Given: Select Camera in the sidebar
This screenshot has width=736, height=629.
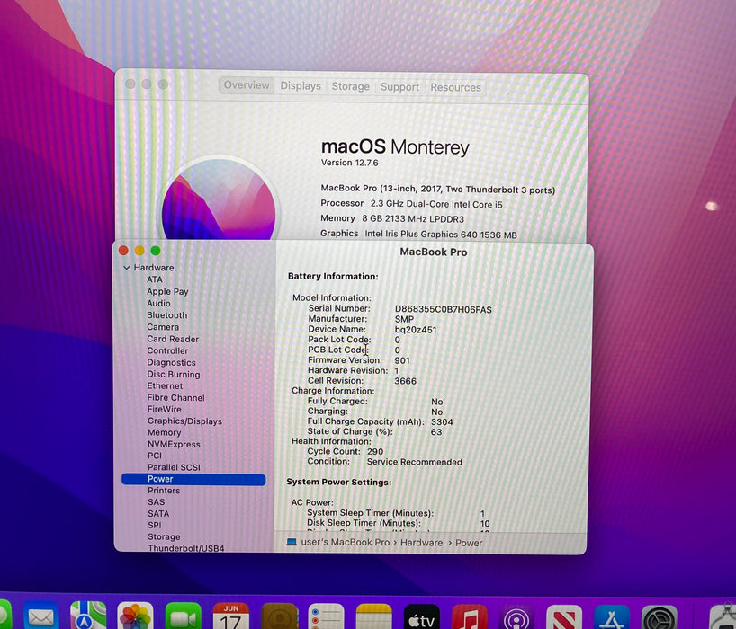Looking at the screenshot, I should (x=163, y=327).
